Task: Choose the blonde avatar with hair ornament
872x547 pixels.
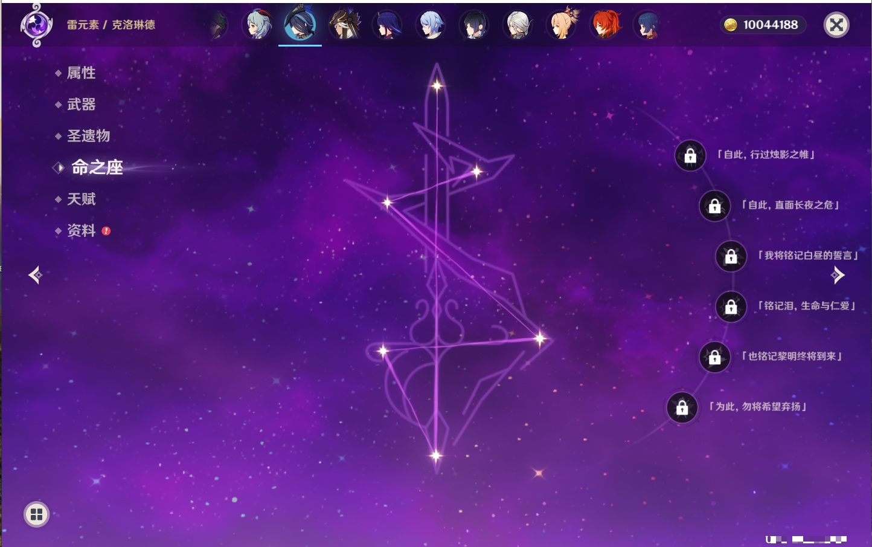Action: point(562,24)
